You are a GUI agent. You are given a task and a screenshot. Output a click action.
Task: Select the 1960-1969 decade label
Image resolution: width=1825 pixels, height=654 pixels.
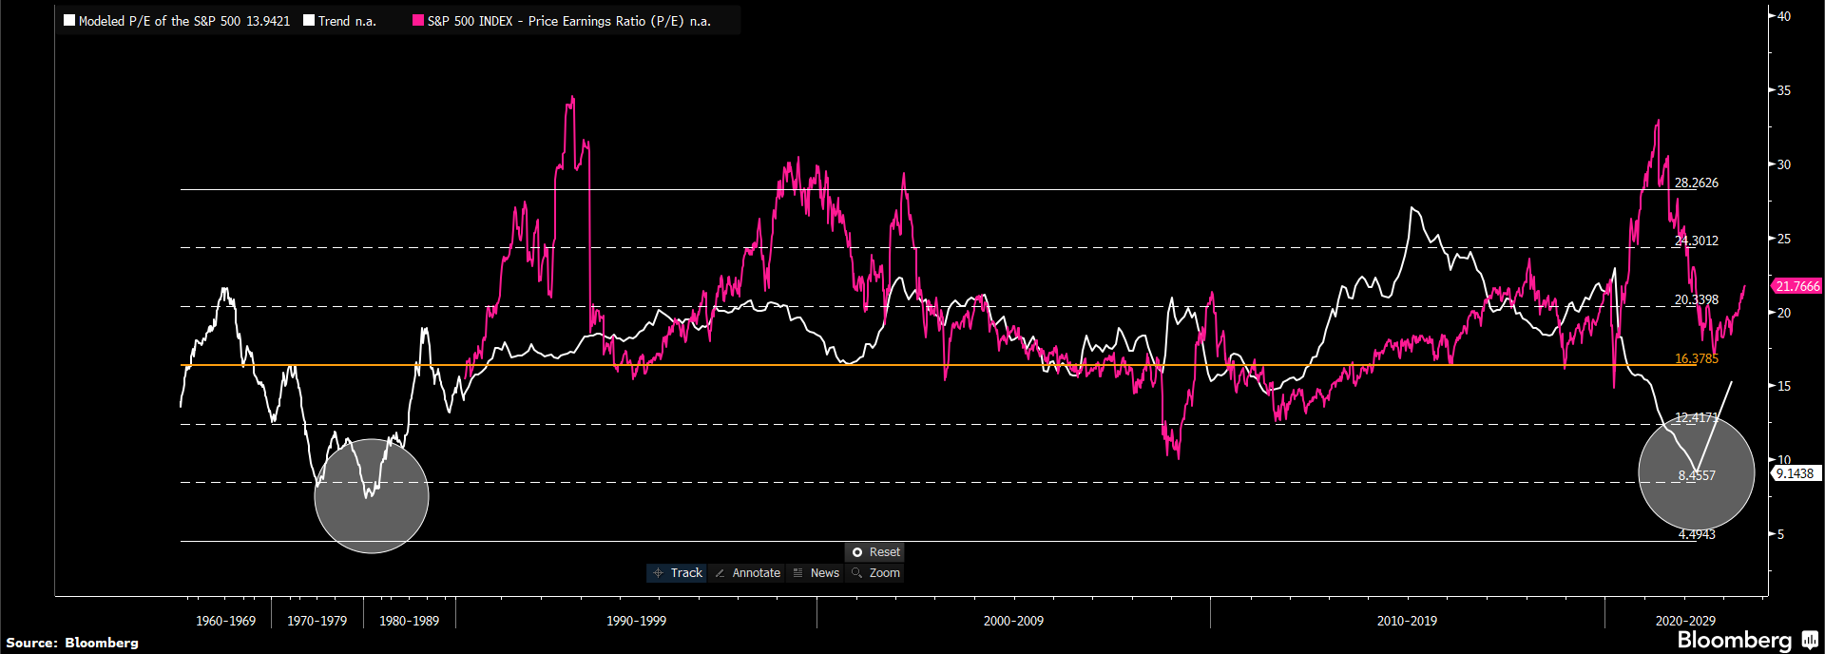point(225,621)
